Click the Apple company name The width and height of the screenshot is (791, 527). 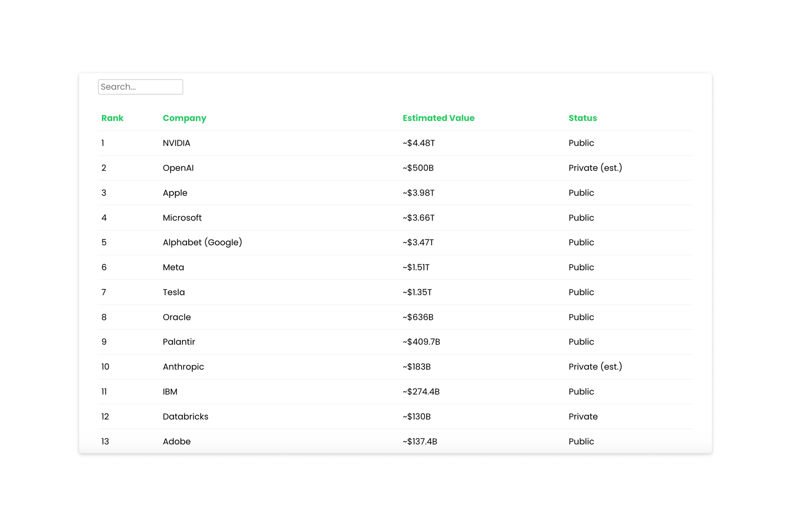175,193
